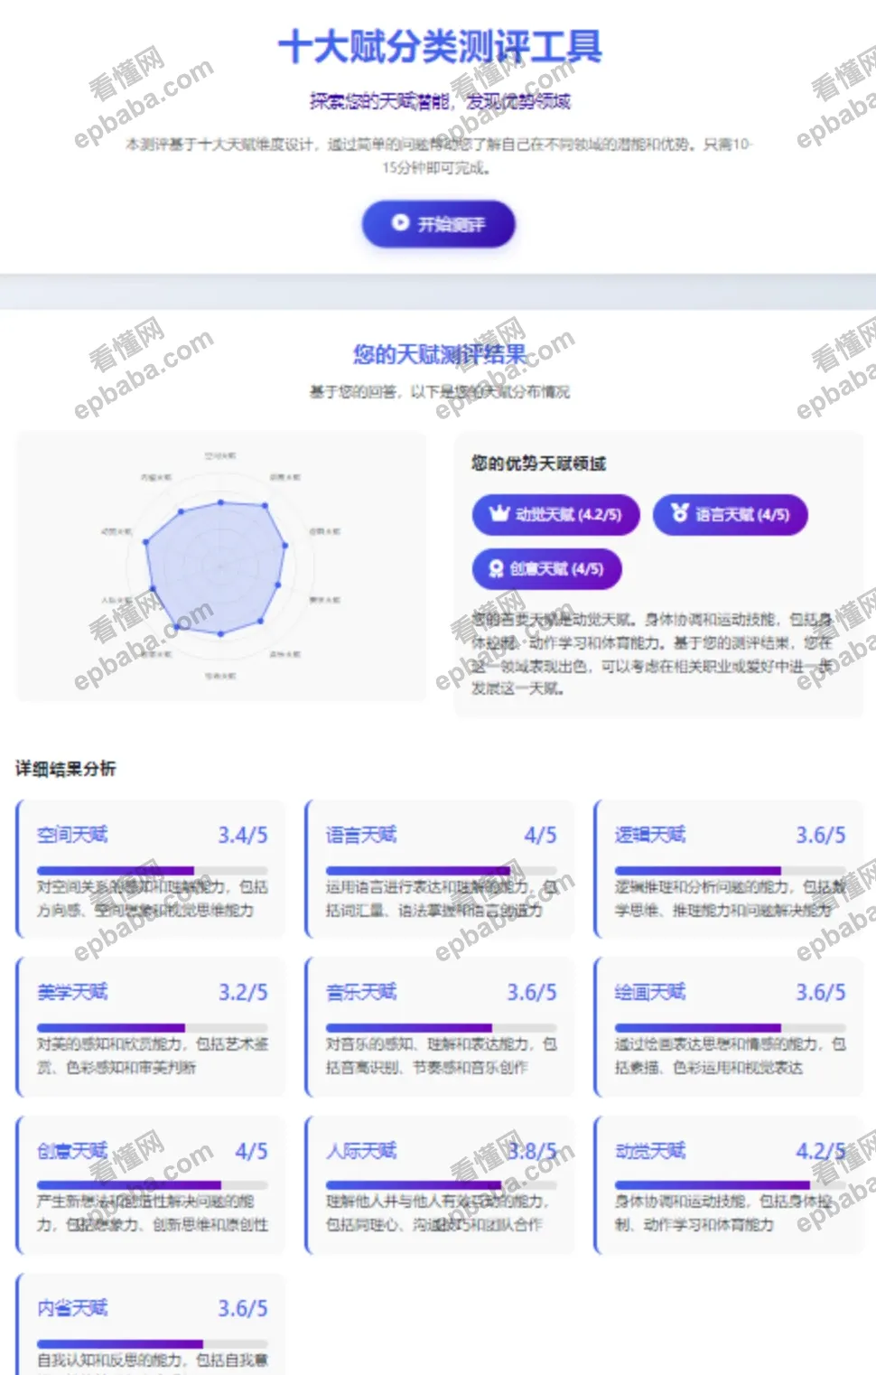Click the crown icon on the 动觉天赋 badge
The height and width of the screenshot is (1375, 876).
[497, 515]
